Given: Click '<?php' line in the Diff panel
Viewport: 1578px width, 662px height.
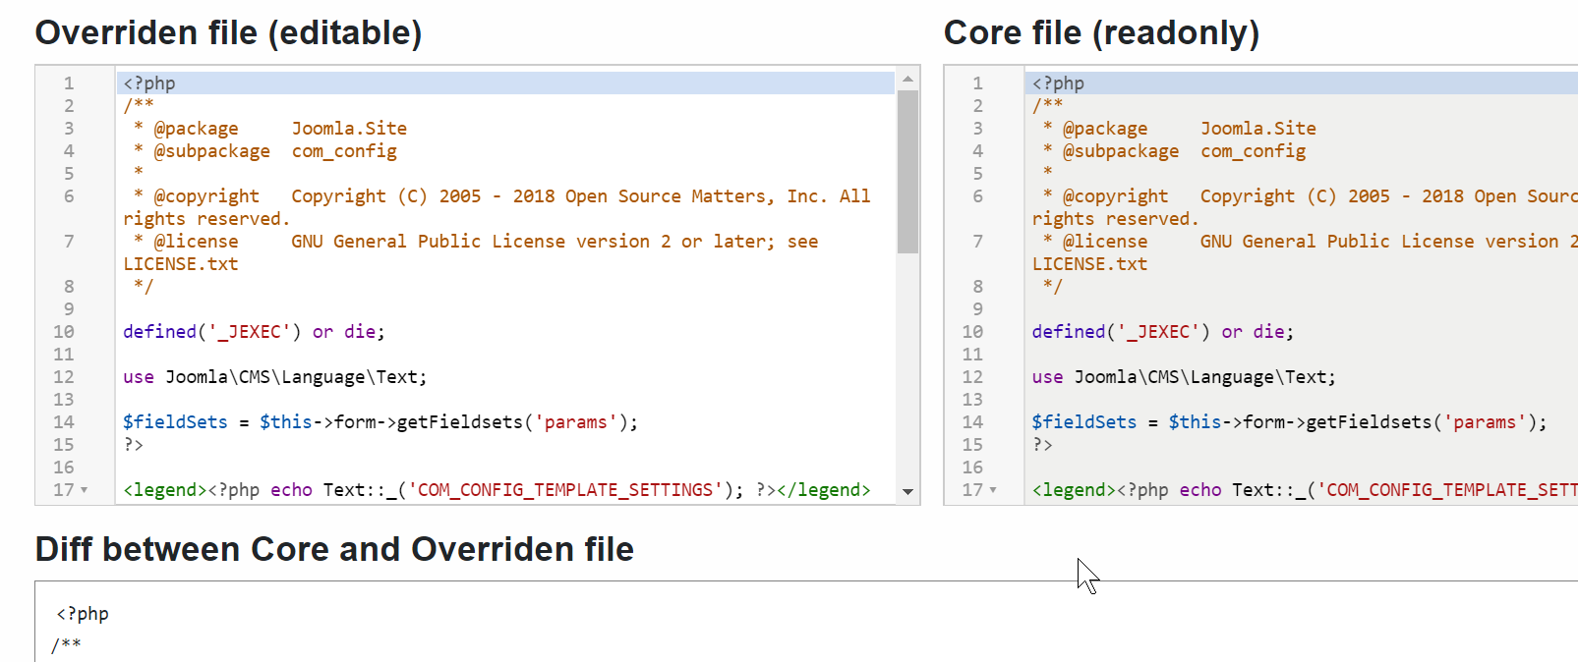Looking at the screenshot, I should pos(83,614).
